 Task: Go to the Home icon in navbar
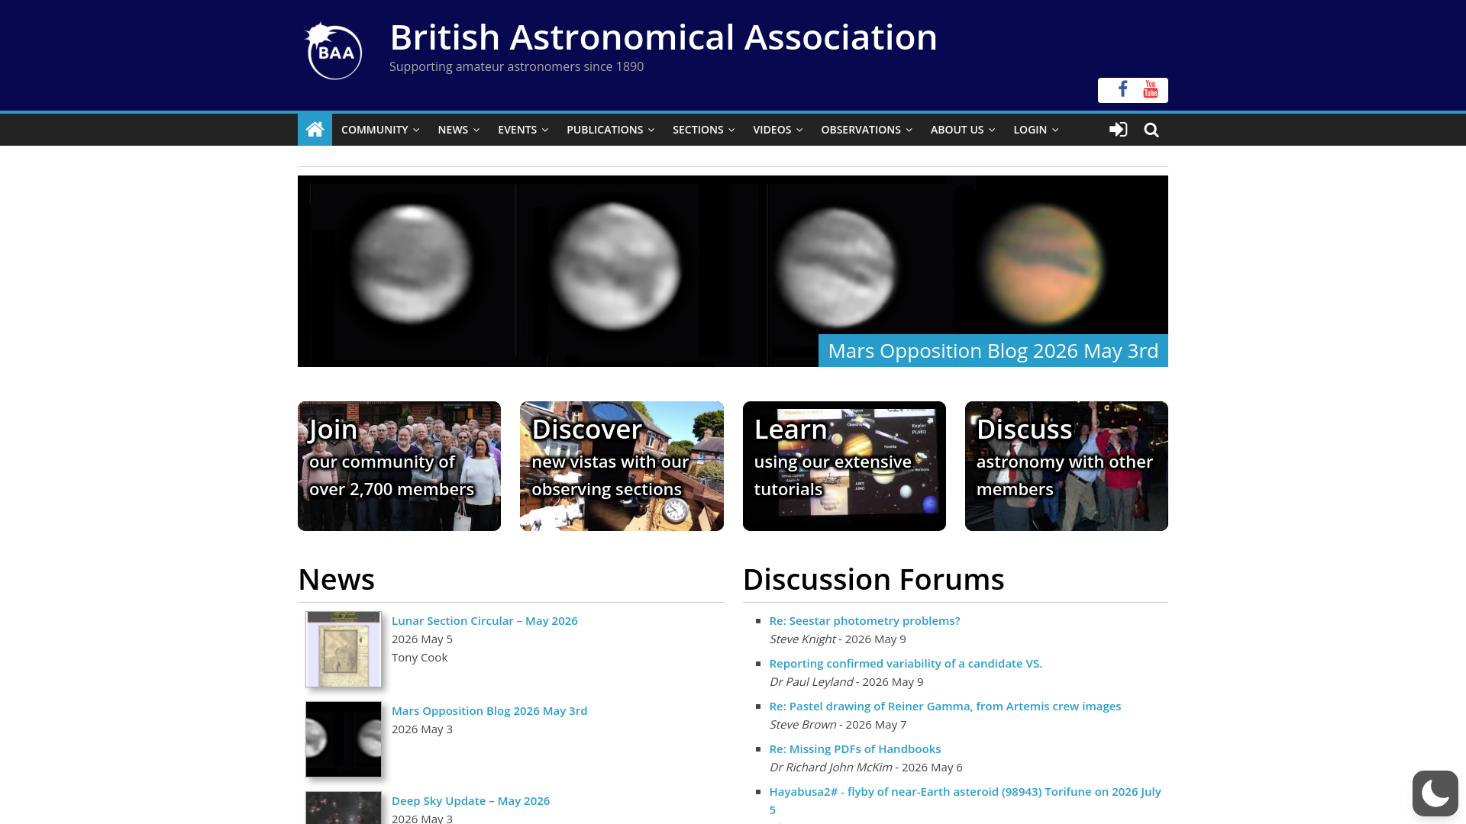click(x=315, y=130)
